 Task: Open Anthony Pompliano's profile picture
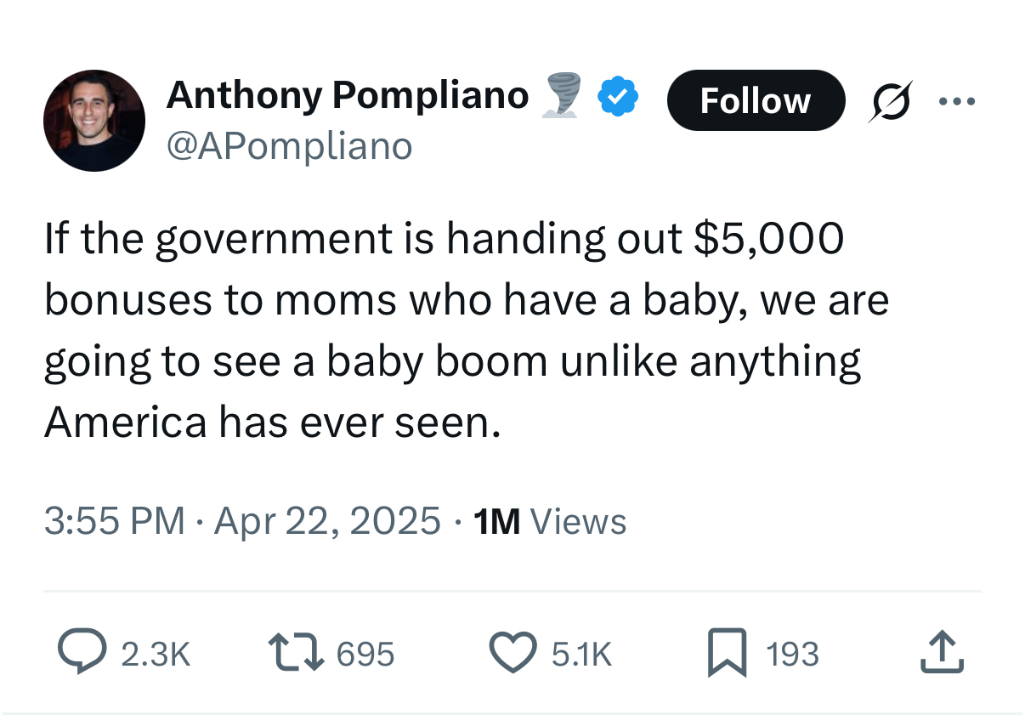94,121
